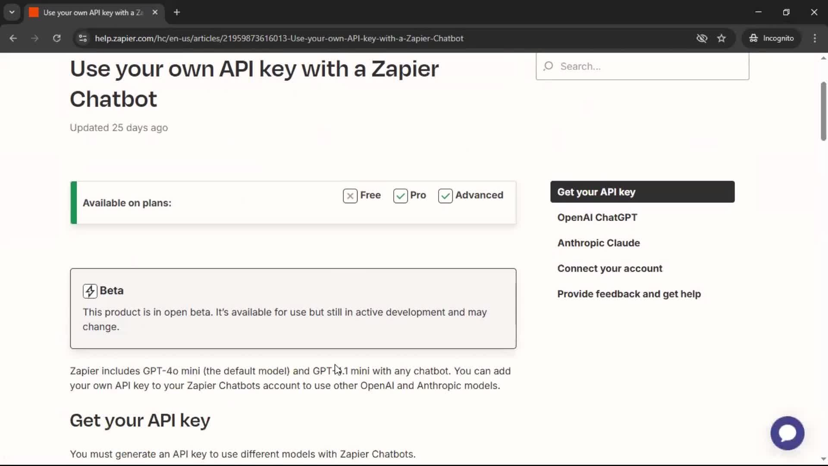Bookmark this page with the star icon

[721, 38]
